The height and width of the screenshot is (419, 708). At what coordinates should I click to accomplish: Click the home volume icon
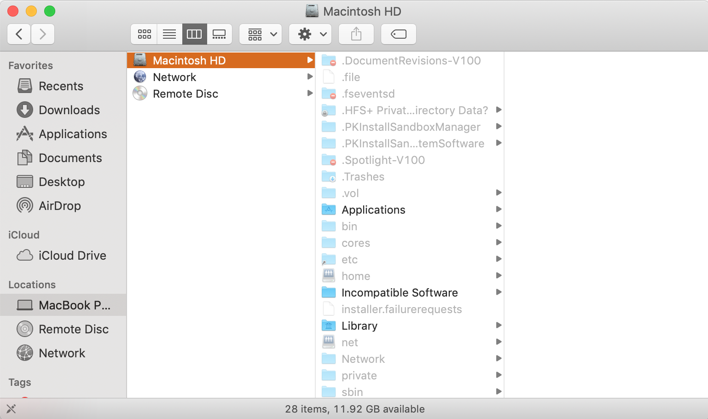[x=329, y=276]
